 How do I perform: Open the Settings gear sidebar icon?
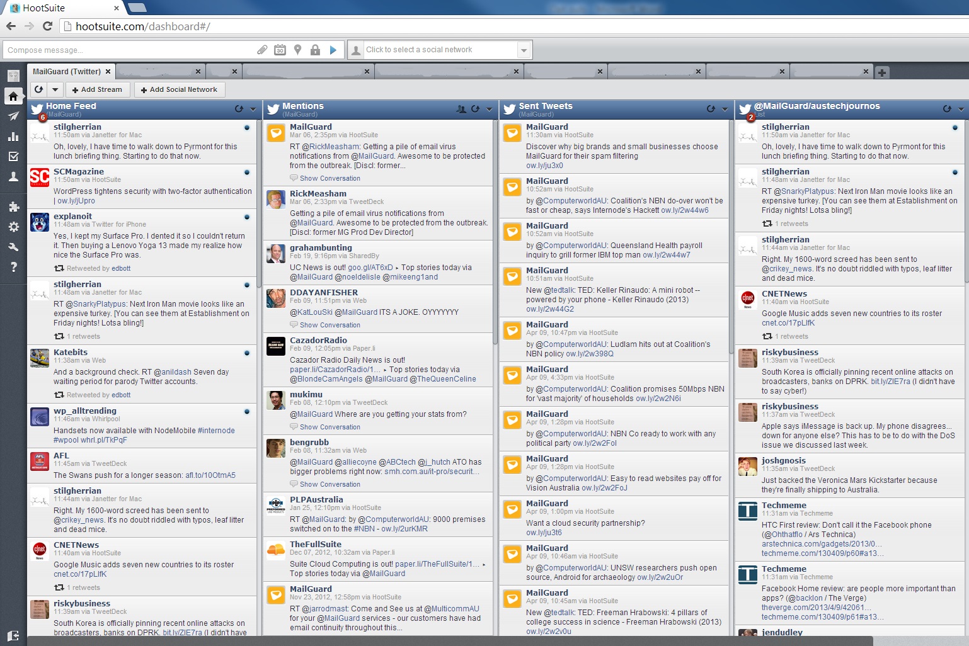pos(13,227)
